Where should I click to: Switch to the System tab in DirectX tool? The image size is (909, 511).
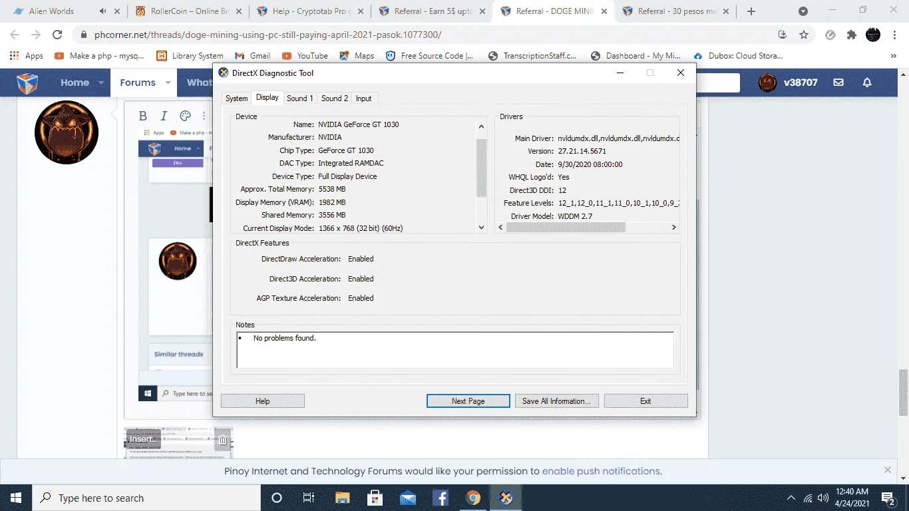236,98
